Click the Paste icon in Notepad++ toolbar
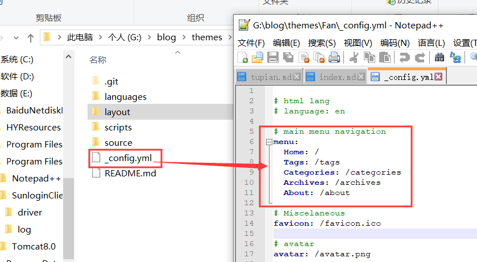Image resolution: width=477 pixels, height=262 pixels. click(x=385, y=57)
